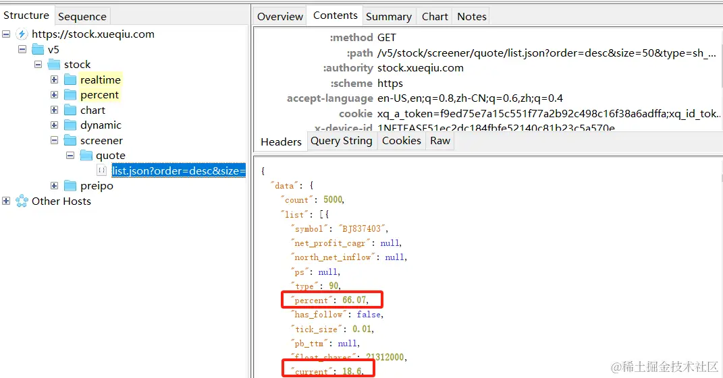Collapse the stock folder node
Image resolution: width=723 pixels, height=378 pixels.
click(38, 65)
